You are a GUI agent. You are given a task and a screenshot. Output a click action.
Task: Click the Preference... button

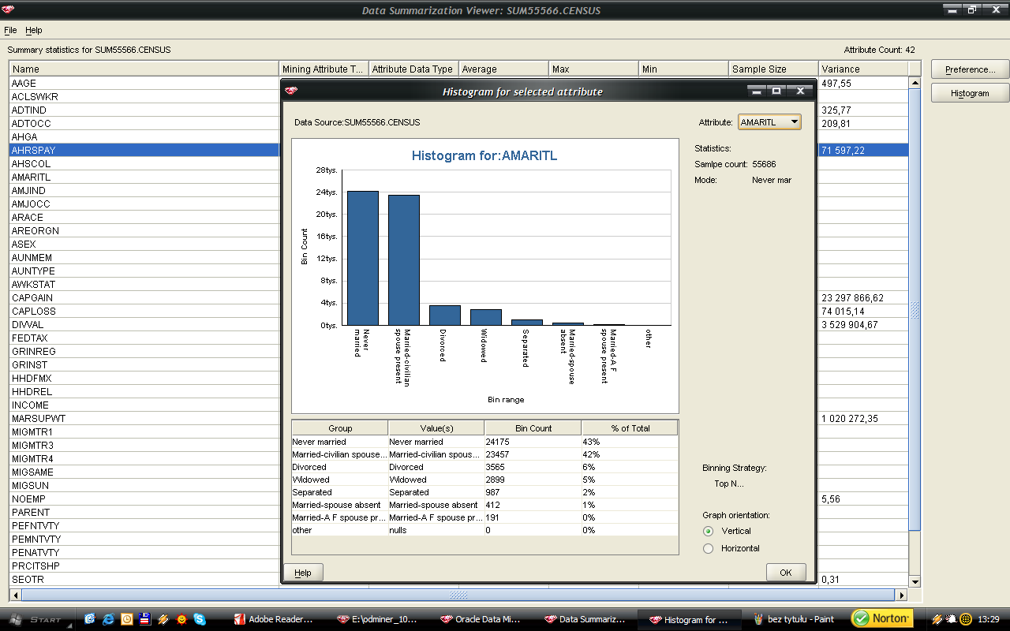[x=971, y=69]
